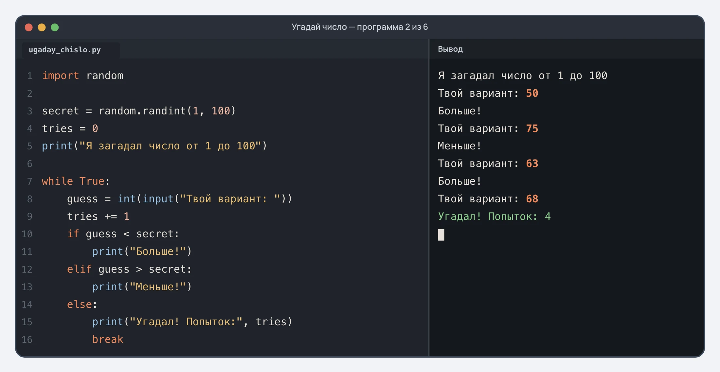
Task: Click print("Я загадал число от 1 до 100") on line 5
Action: click(x=154, y=146)
